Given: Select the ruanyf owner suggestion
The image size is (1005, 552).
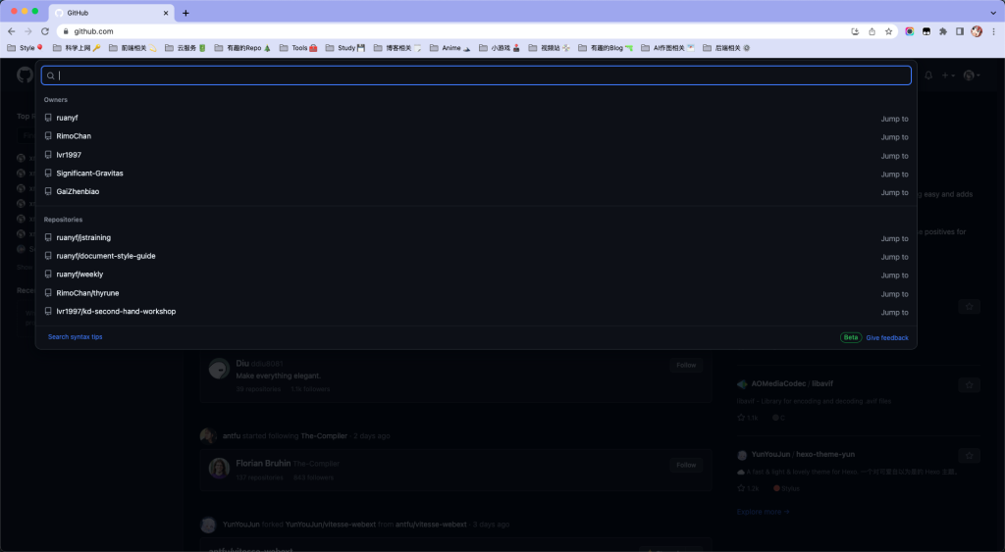Looking at the screenshot, I should pyautogui.click(x=68, y=118).
